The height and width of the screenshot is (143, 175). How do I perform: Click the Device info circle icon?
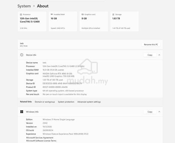pyautogui.click(x=22, y=55)
